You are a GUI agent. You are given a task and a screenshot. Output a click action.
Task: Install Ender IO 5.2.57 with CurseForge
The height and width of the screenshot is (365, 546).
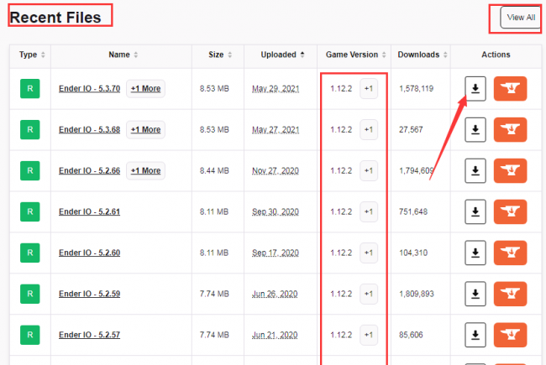coord(510,335)
